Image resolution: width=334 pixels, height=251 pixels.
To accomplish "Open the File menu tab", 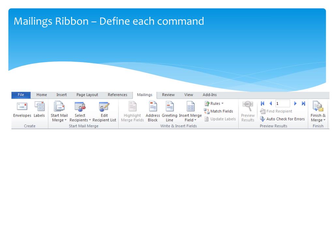I will [21, 95].
